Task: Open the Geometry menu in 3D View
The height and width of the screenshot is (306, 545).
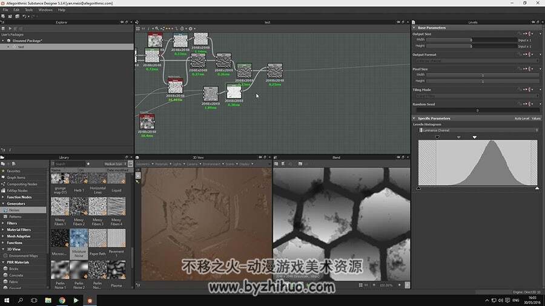Action: coord(144,164)
